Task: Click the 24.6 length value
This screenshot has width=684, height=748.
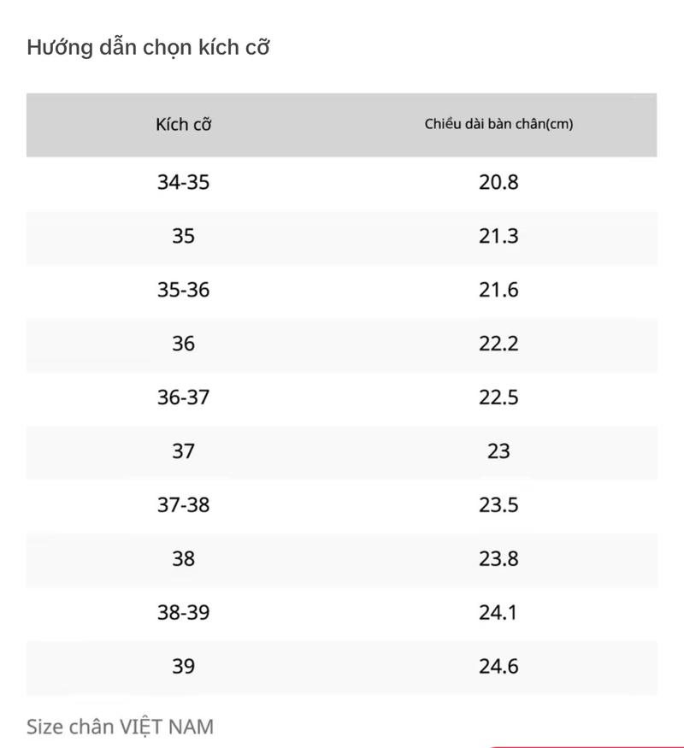Action: pos(498,667)
